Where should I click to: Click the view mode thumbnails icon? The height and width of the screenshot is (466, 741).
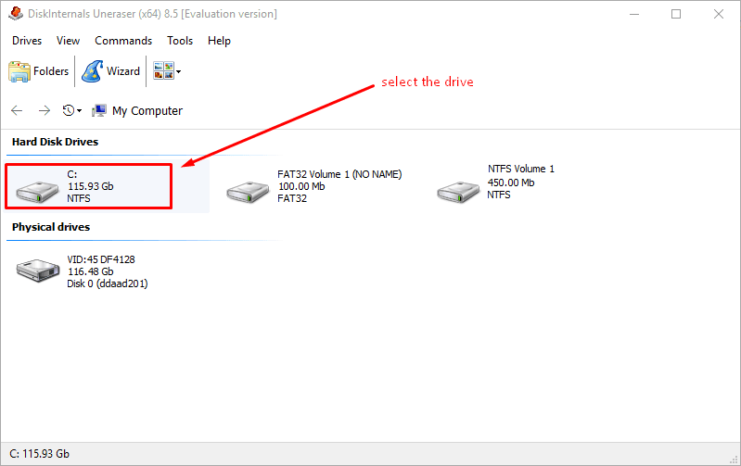(x=162, y=71)
